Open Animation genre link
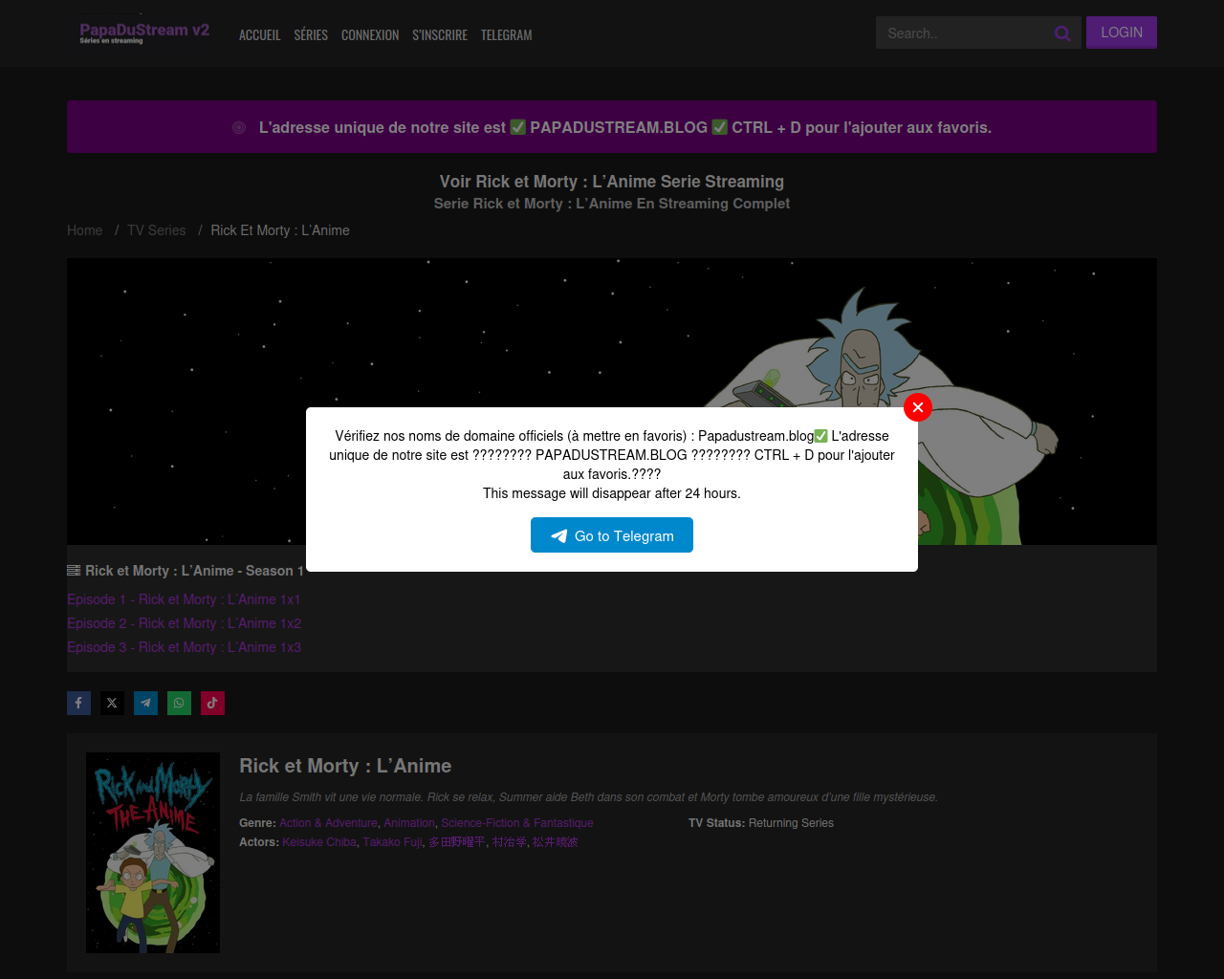The width and height of the screenshot is (1224, 979). pyautogui.click(x=409, y=823)
